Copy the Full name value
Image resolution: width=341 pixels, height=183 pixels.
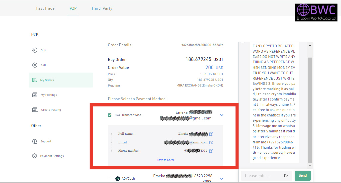coord(211,134)
